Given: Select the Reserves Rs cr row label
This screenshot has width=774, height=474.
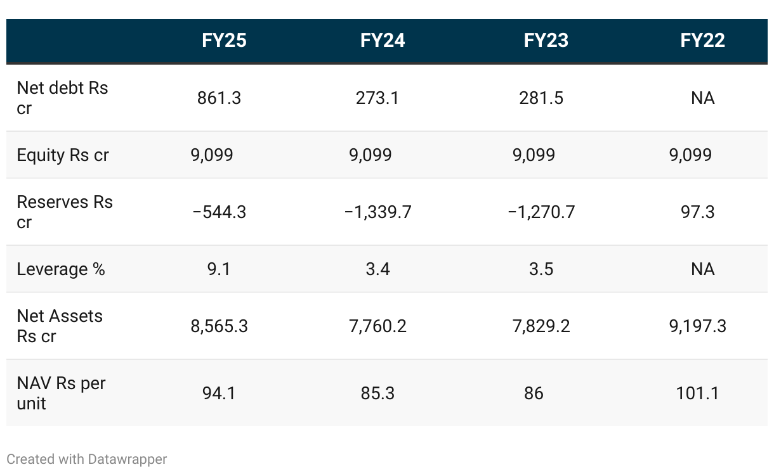Looking at the screenshot, I should pos(65,212).
